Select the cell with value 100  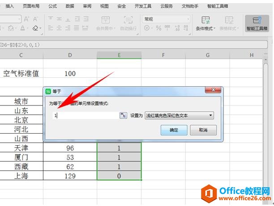tap(70, 73)
